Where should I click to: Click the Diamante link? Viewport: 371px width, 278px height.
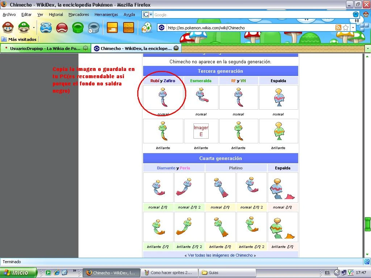coord(166,168)
